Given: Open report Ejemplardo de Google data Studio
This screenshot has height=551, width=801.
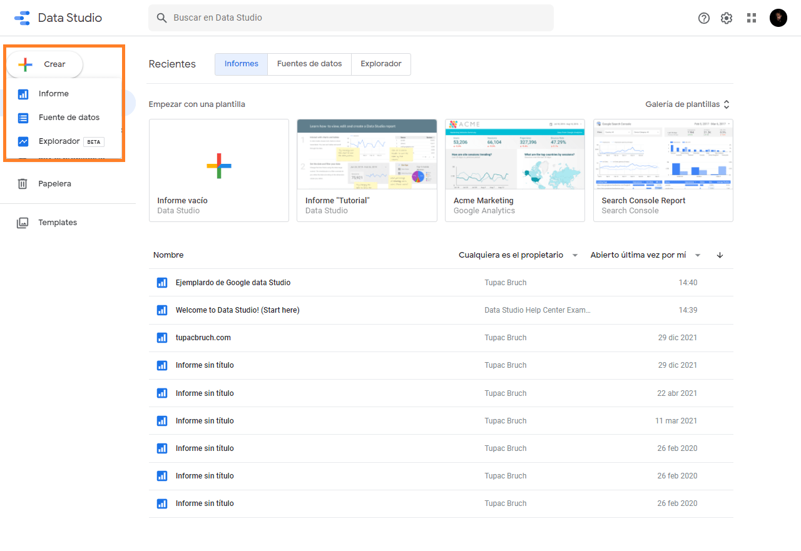Looking at the screenshot, I should pyautogui.click(x=233, y=283).
